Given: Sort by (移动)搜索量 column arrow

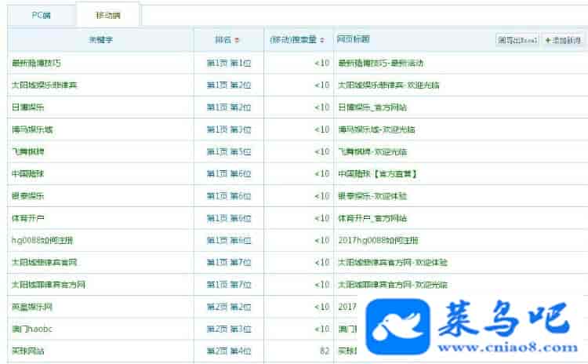Looking at the screenshot, I should click(324, 40).
